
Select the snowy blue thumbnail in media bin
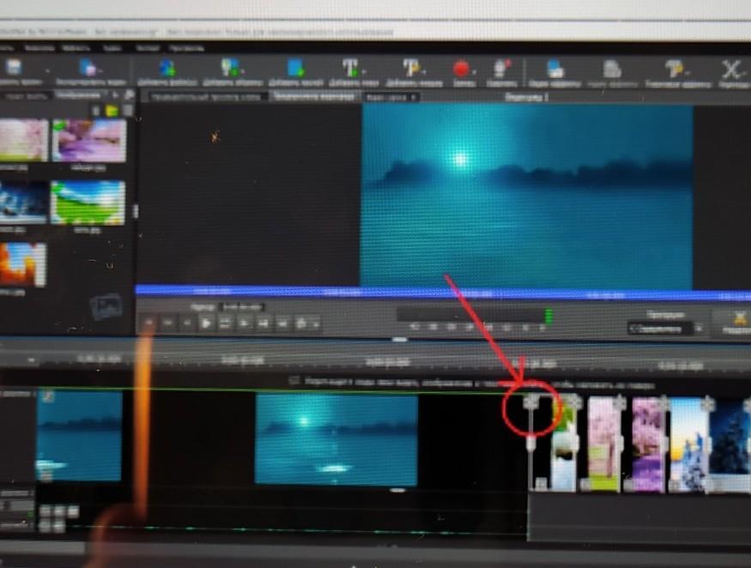pos(24,202)
